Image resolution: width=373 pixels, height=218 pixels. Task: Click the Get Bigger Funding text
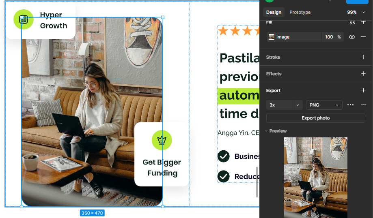[162, 168]
